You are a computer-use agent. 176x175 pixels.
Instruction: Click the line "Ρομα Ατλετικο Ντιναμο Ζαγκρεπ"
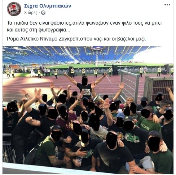76,39
